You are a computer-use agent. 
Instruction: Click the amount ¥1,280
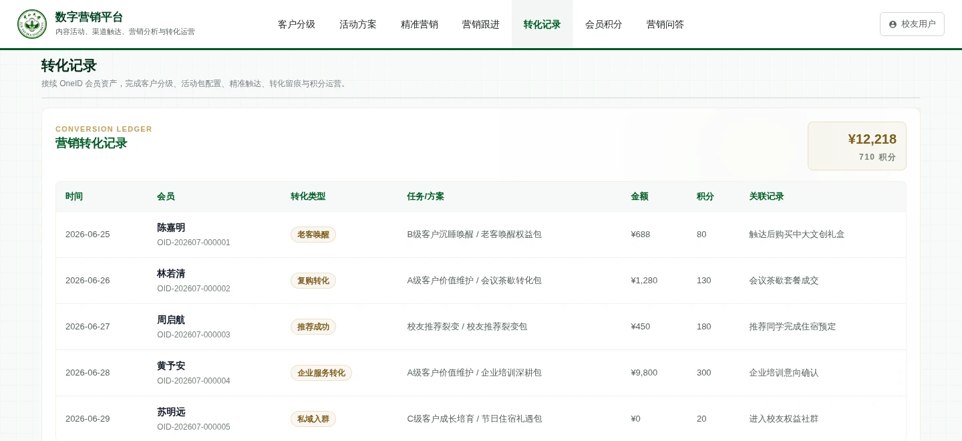[644, 281]
